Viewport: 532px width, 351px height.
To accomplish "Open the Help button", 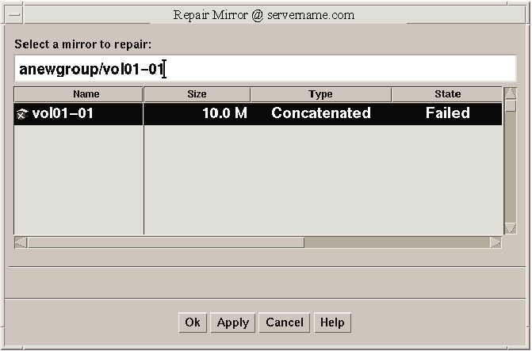I will tap(332, 322).
